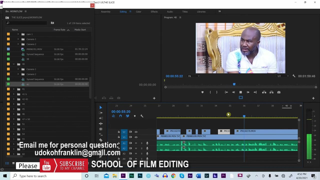Viewport: 320px width, 180px height.
Task: Show more workspaces overflow arrow
Action: tap(220, 11)
